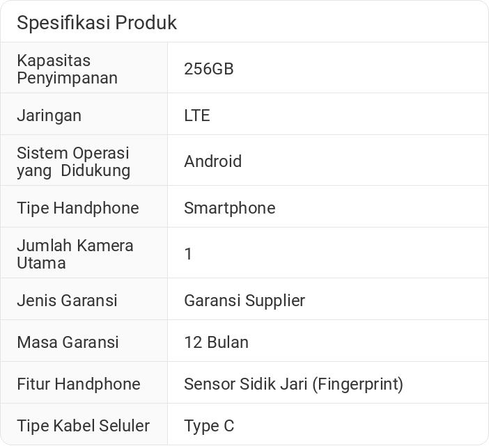Image resolution: width=489 pixels, height=446 pixels.
Task: Select the Jumlah Kamera Utama label
Action: coord(75,254)
